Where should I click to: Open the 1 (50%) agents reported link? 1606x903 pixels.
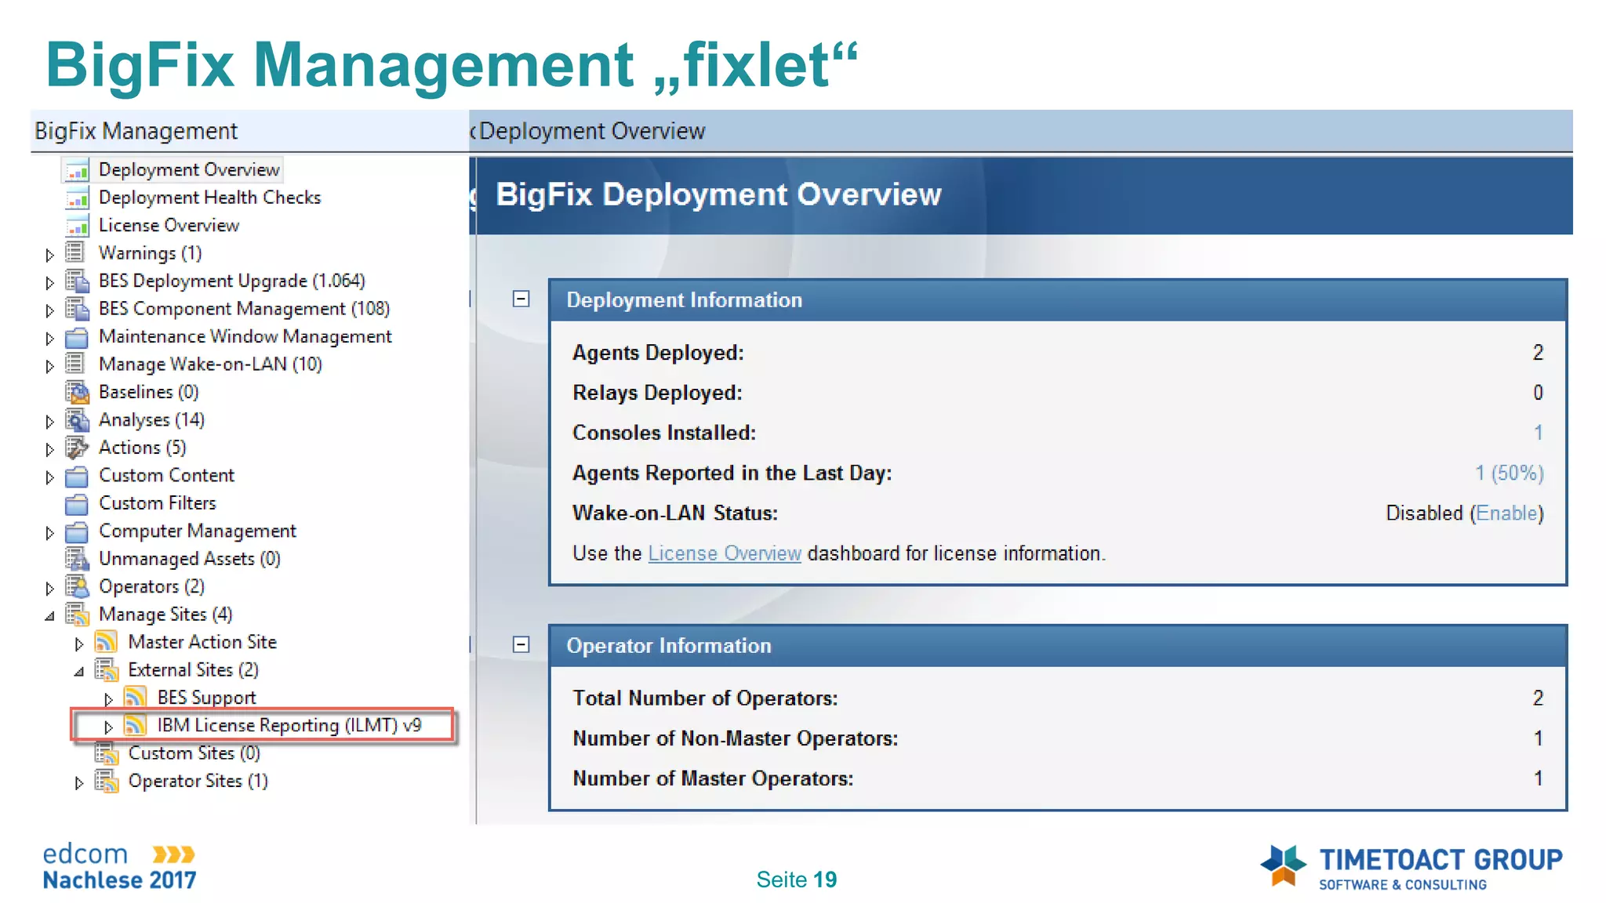(1510, 473)
